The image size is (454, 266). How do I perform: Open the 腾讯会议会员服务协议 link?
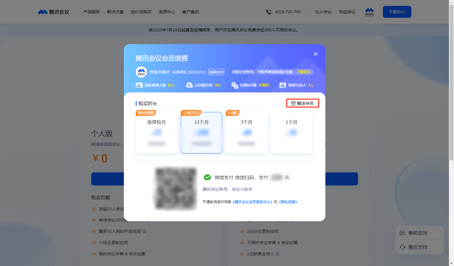click(x=252, y=202)
